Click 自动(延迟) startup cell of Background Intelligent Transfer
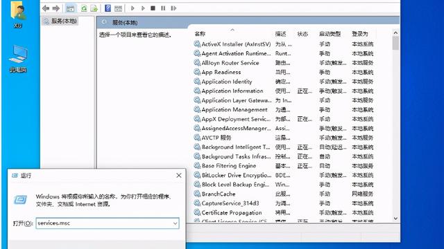Viewport: 444px width, 249px height. pyautogui.click(x=333, y=147)
